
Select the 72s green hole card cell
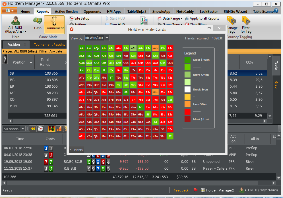pyautogui.click(x=170, y=100)
